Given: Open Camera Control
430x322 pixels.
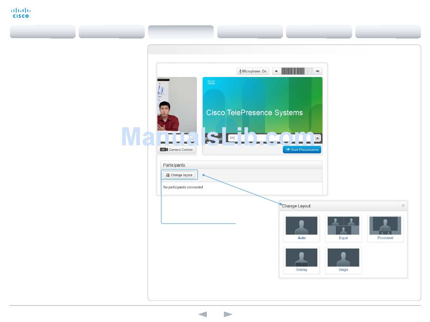Looking at the screenshot, I should (177, 149).
